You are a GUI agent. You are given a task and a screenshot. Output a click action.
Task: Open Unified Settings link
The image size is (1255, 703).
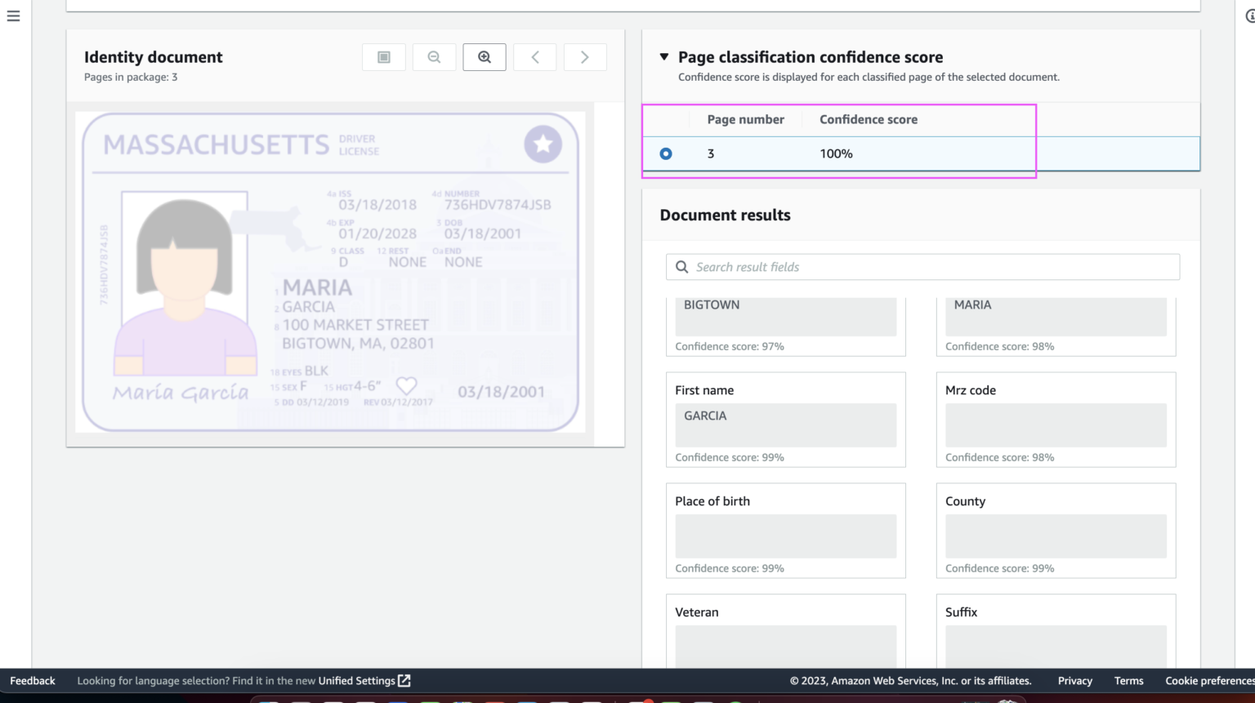(x=356, y=681)
